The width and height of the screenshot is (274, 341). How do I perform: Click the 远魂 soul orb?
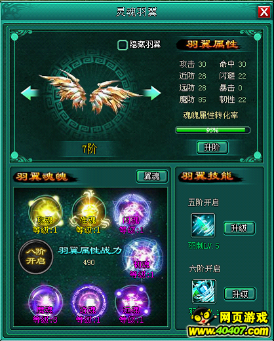[132, 302]
